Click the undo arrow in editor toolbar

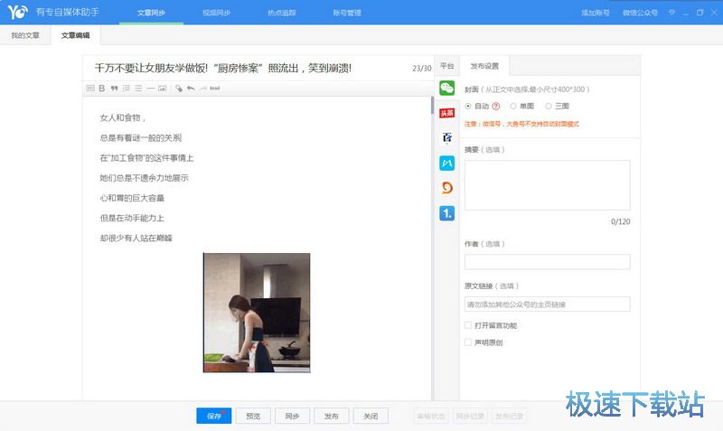[191, 89]
